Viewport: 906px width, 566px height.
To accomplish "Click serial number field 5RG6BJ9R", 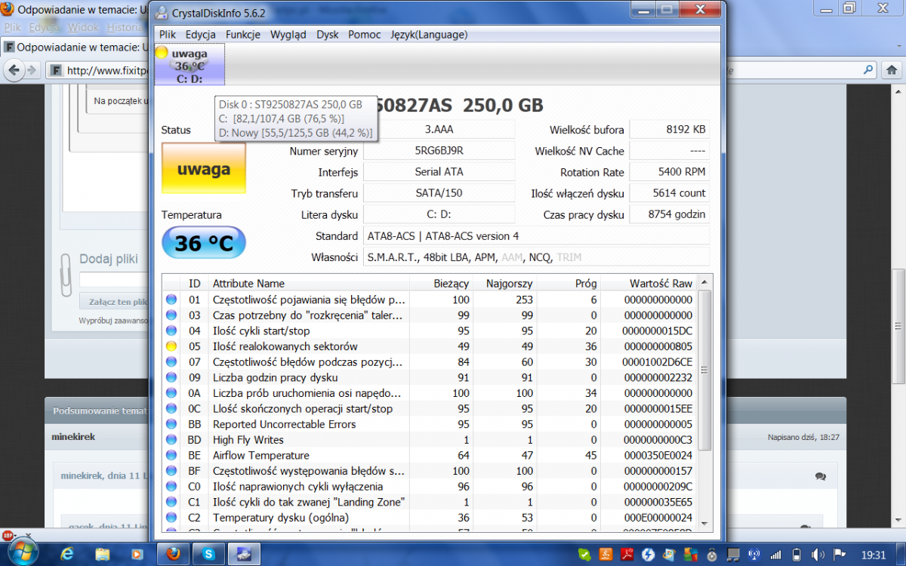I will coord(439,151).
